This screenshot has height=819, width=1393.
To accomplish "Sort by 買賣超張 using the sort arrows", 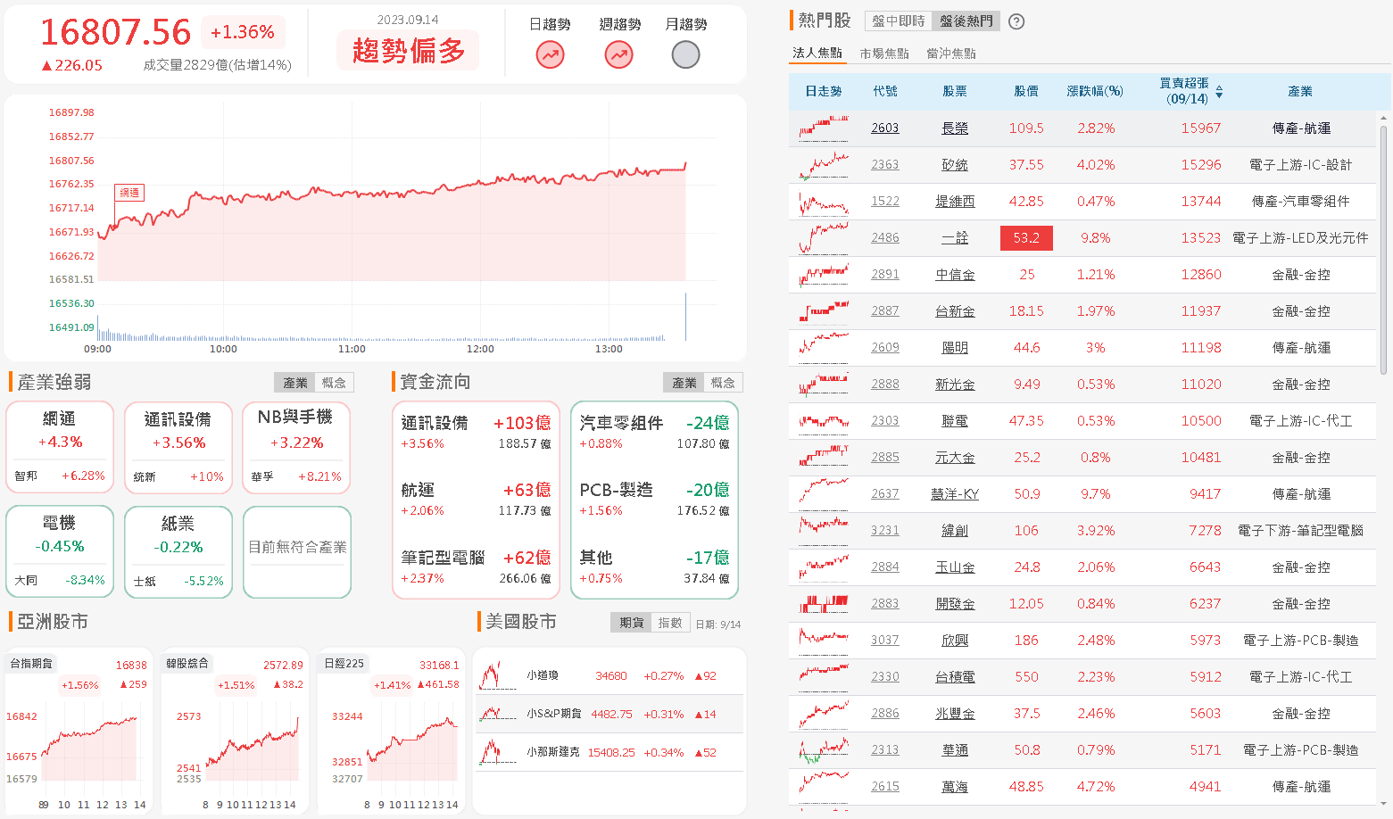I will (1219, 92).
